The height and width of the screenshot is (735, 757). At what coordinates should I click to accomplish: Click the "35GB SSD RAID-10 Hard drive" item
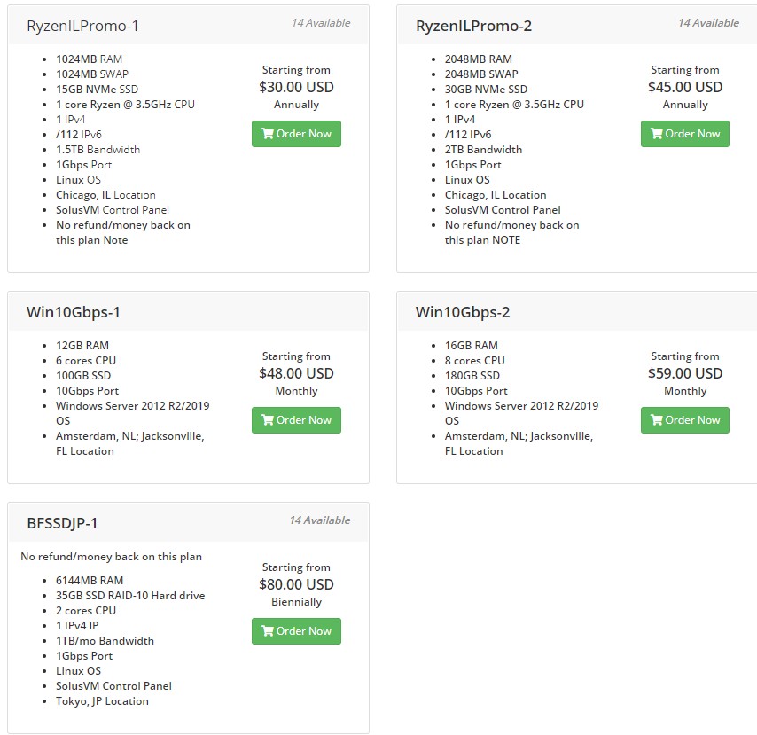pos(130,596)
